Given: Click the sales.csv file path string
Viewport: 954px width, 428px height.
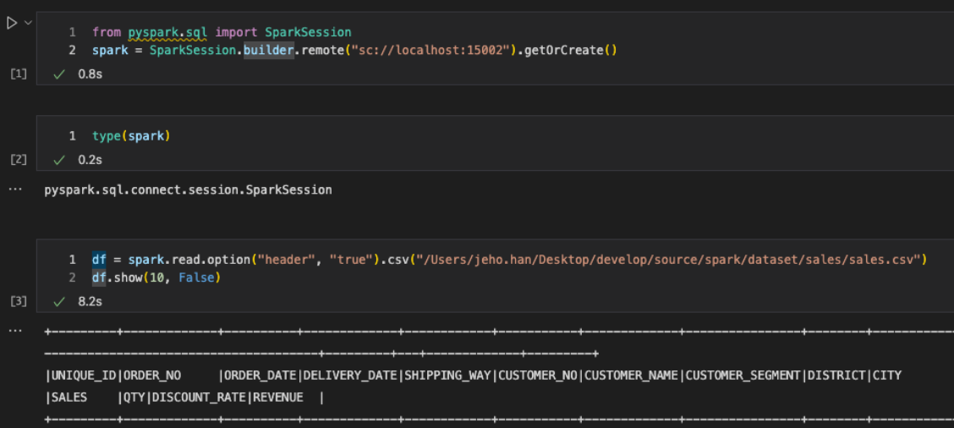Looking at the screenshot, I should (x=667, y=260).
